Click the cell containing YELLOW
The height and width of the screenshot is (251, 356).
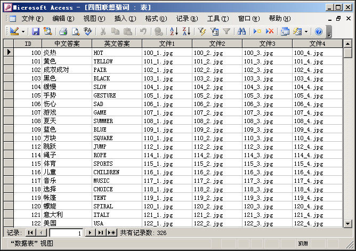point(117,61)
